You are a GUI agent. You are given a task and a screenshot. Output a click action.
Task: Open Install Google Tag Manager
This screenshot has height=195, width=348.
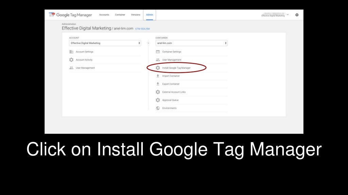pos(176,68)
